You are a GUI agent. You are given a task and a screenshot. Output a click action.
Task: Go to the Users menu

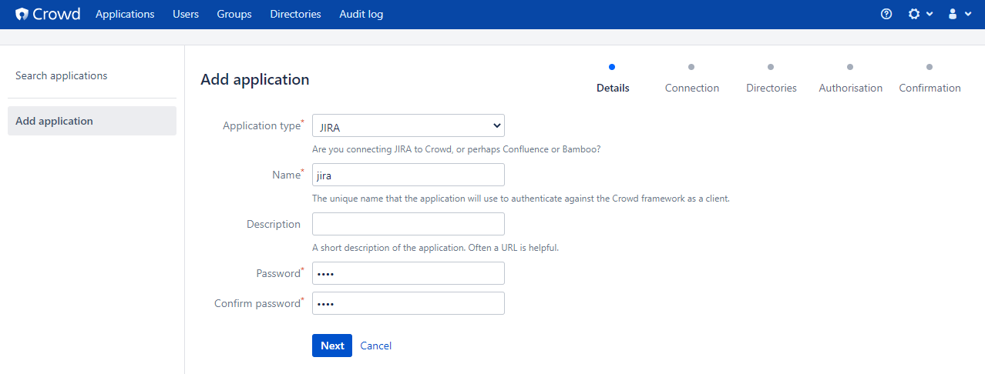click(x=186, y=14)
